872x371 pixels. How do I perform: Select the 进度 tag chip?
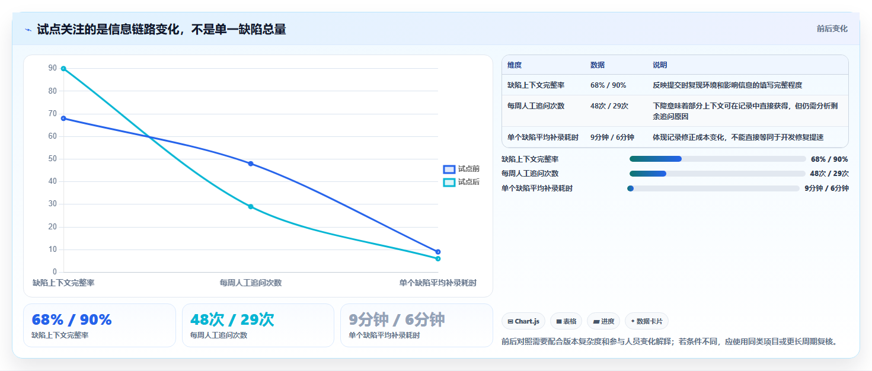(603, 321)
